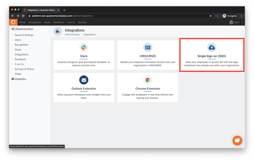Screen dimensions: 254x160
Task: Open 1-on-1s in the sidebar
Action: tap(19, 64)
